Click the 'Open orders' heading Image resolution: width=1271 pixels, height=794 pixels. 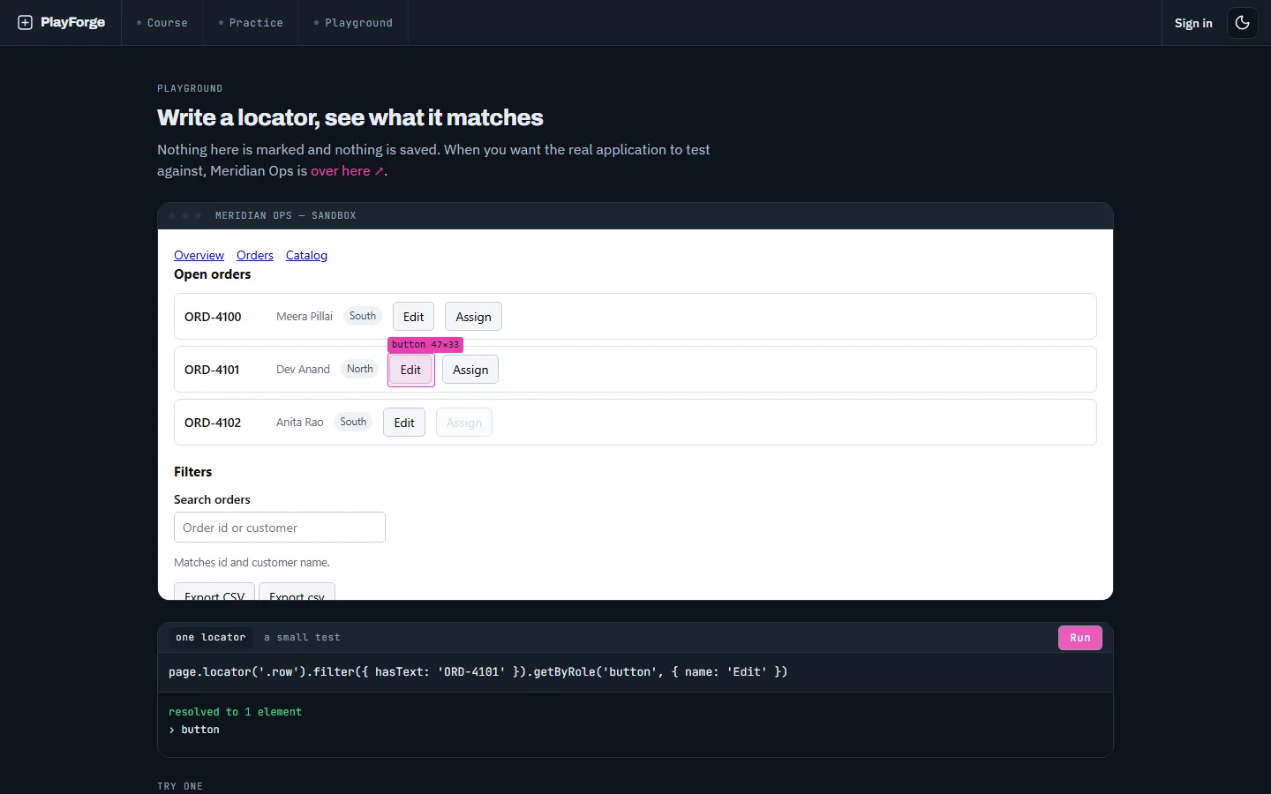click(x=212, y=274)
